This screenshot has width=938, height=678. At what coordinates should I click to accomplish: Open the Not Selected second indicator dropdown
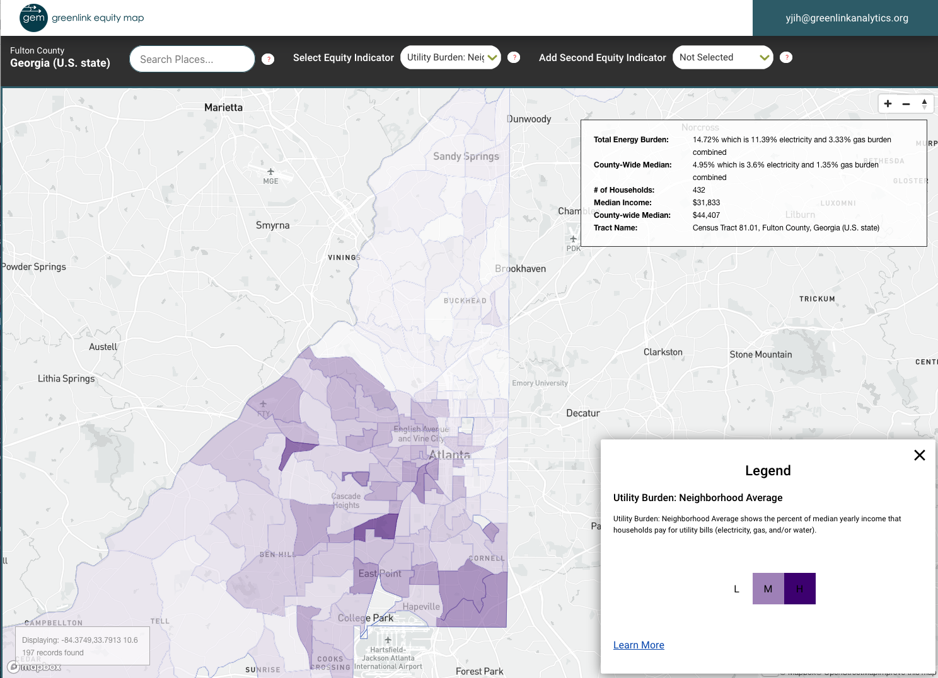pyautogui.click(x=722, y=57)
